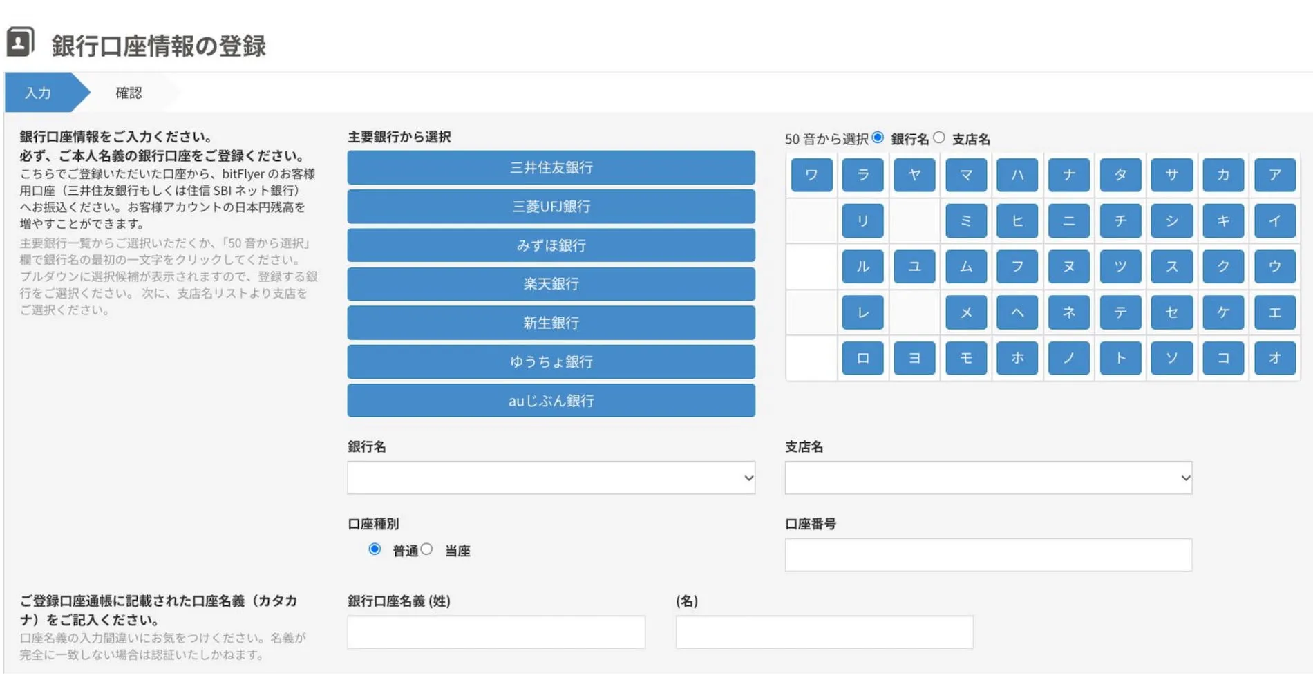Screen dimensions: 1313x689
Task: Click the カ kana button
Action: click(1223, 175)
